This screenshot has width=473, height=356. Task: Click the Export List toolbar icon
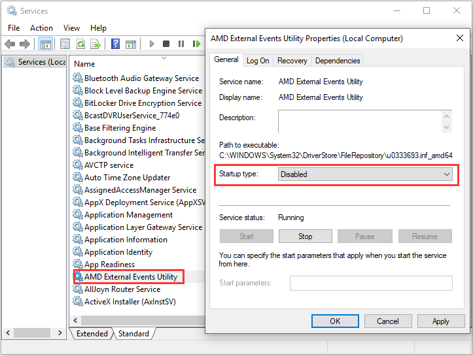click(96, 44)
